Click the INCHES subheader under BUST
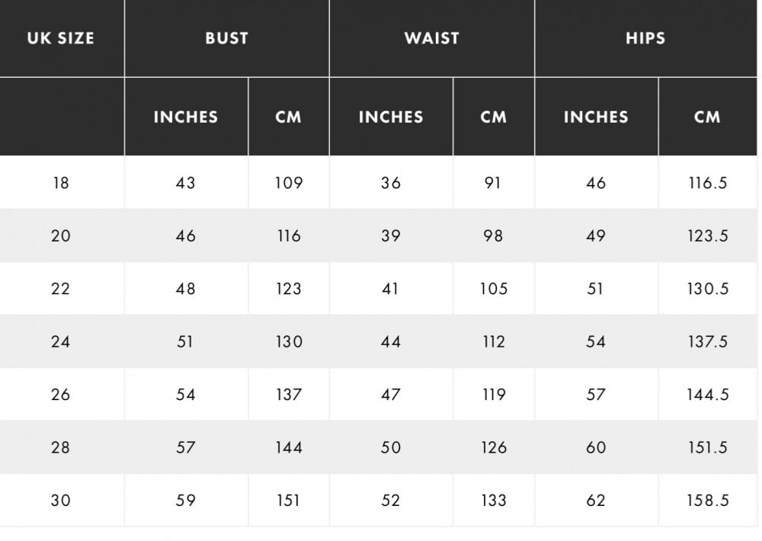 186,117
